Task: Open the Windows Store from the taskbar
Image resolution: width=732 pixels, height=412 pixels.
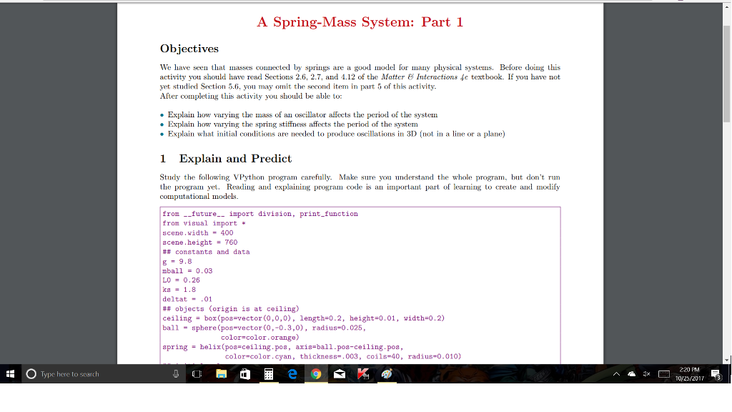Action: (244, 373)
